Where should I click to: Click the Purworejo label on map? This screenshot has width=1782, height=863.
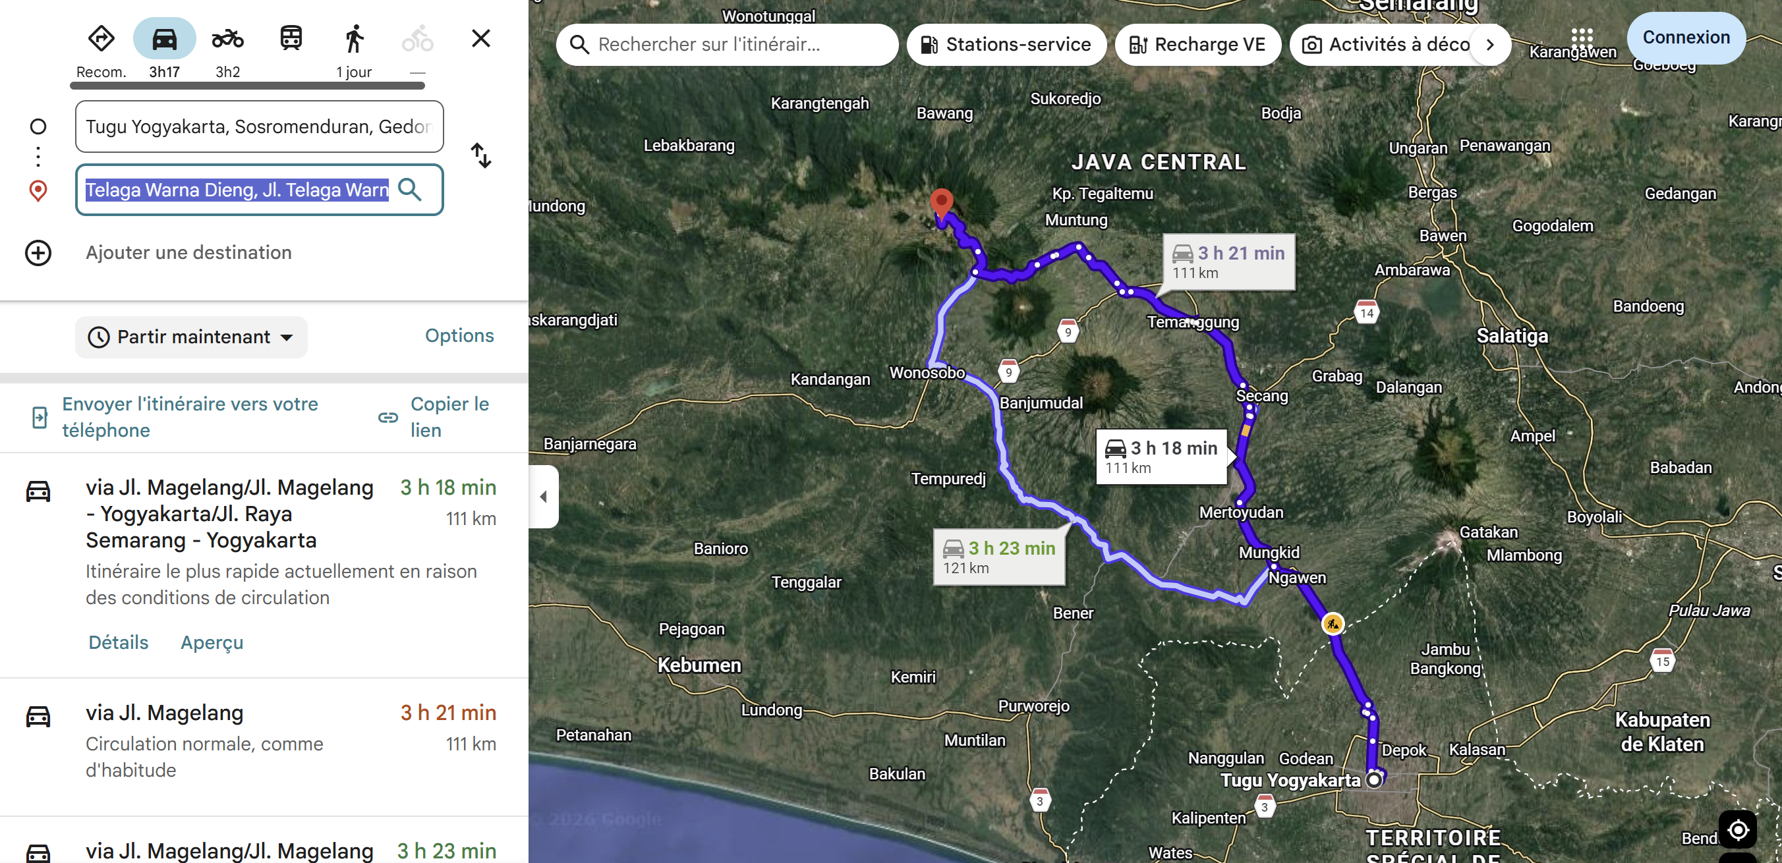point(1033,707)
